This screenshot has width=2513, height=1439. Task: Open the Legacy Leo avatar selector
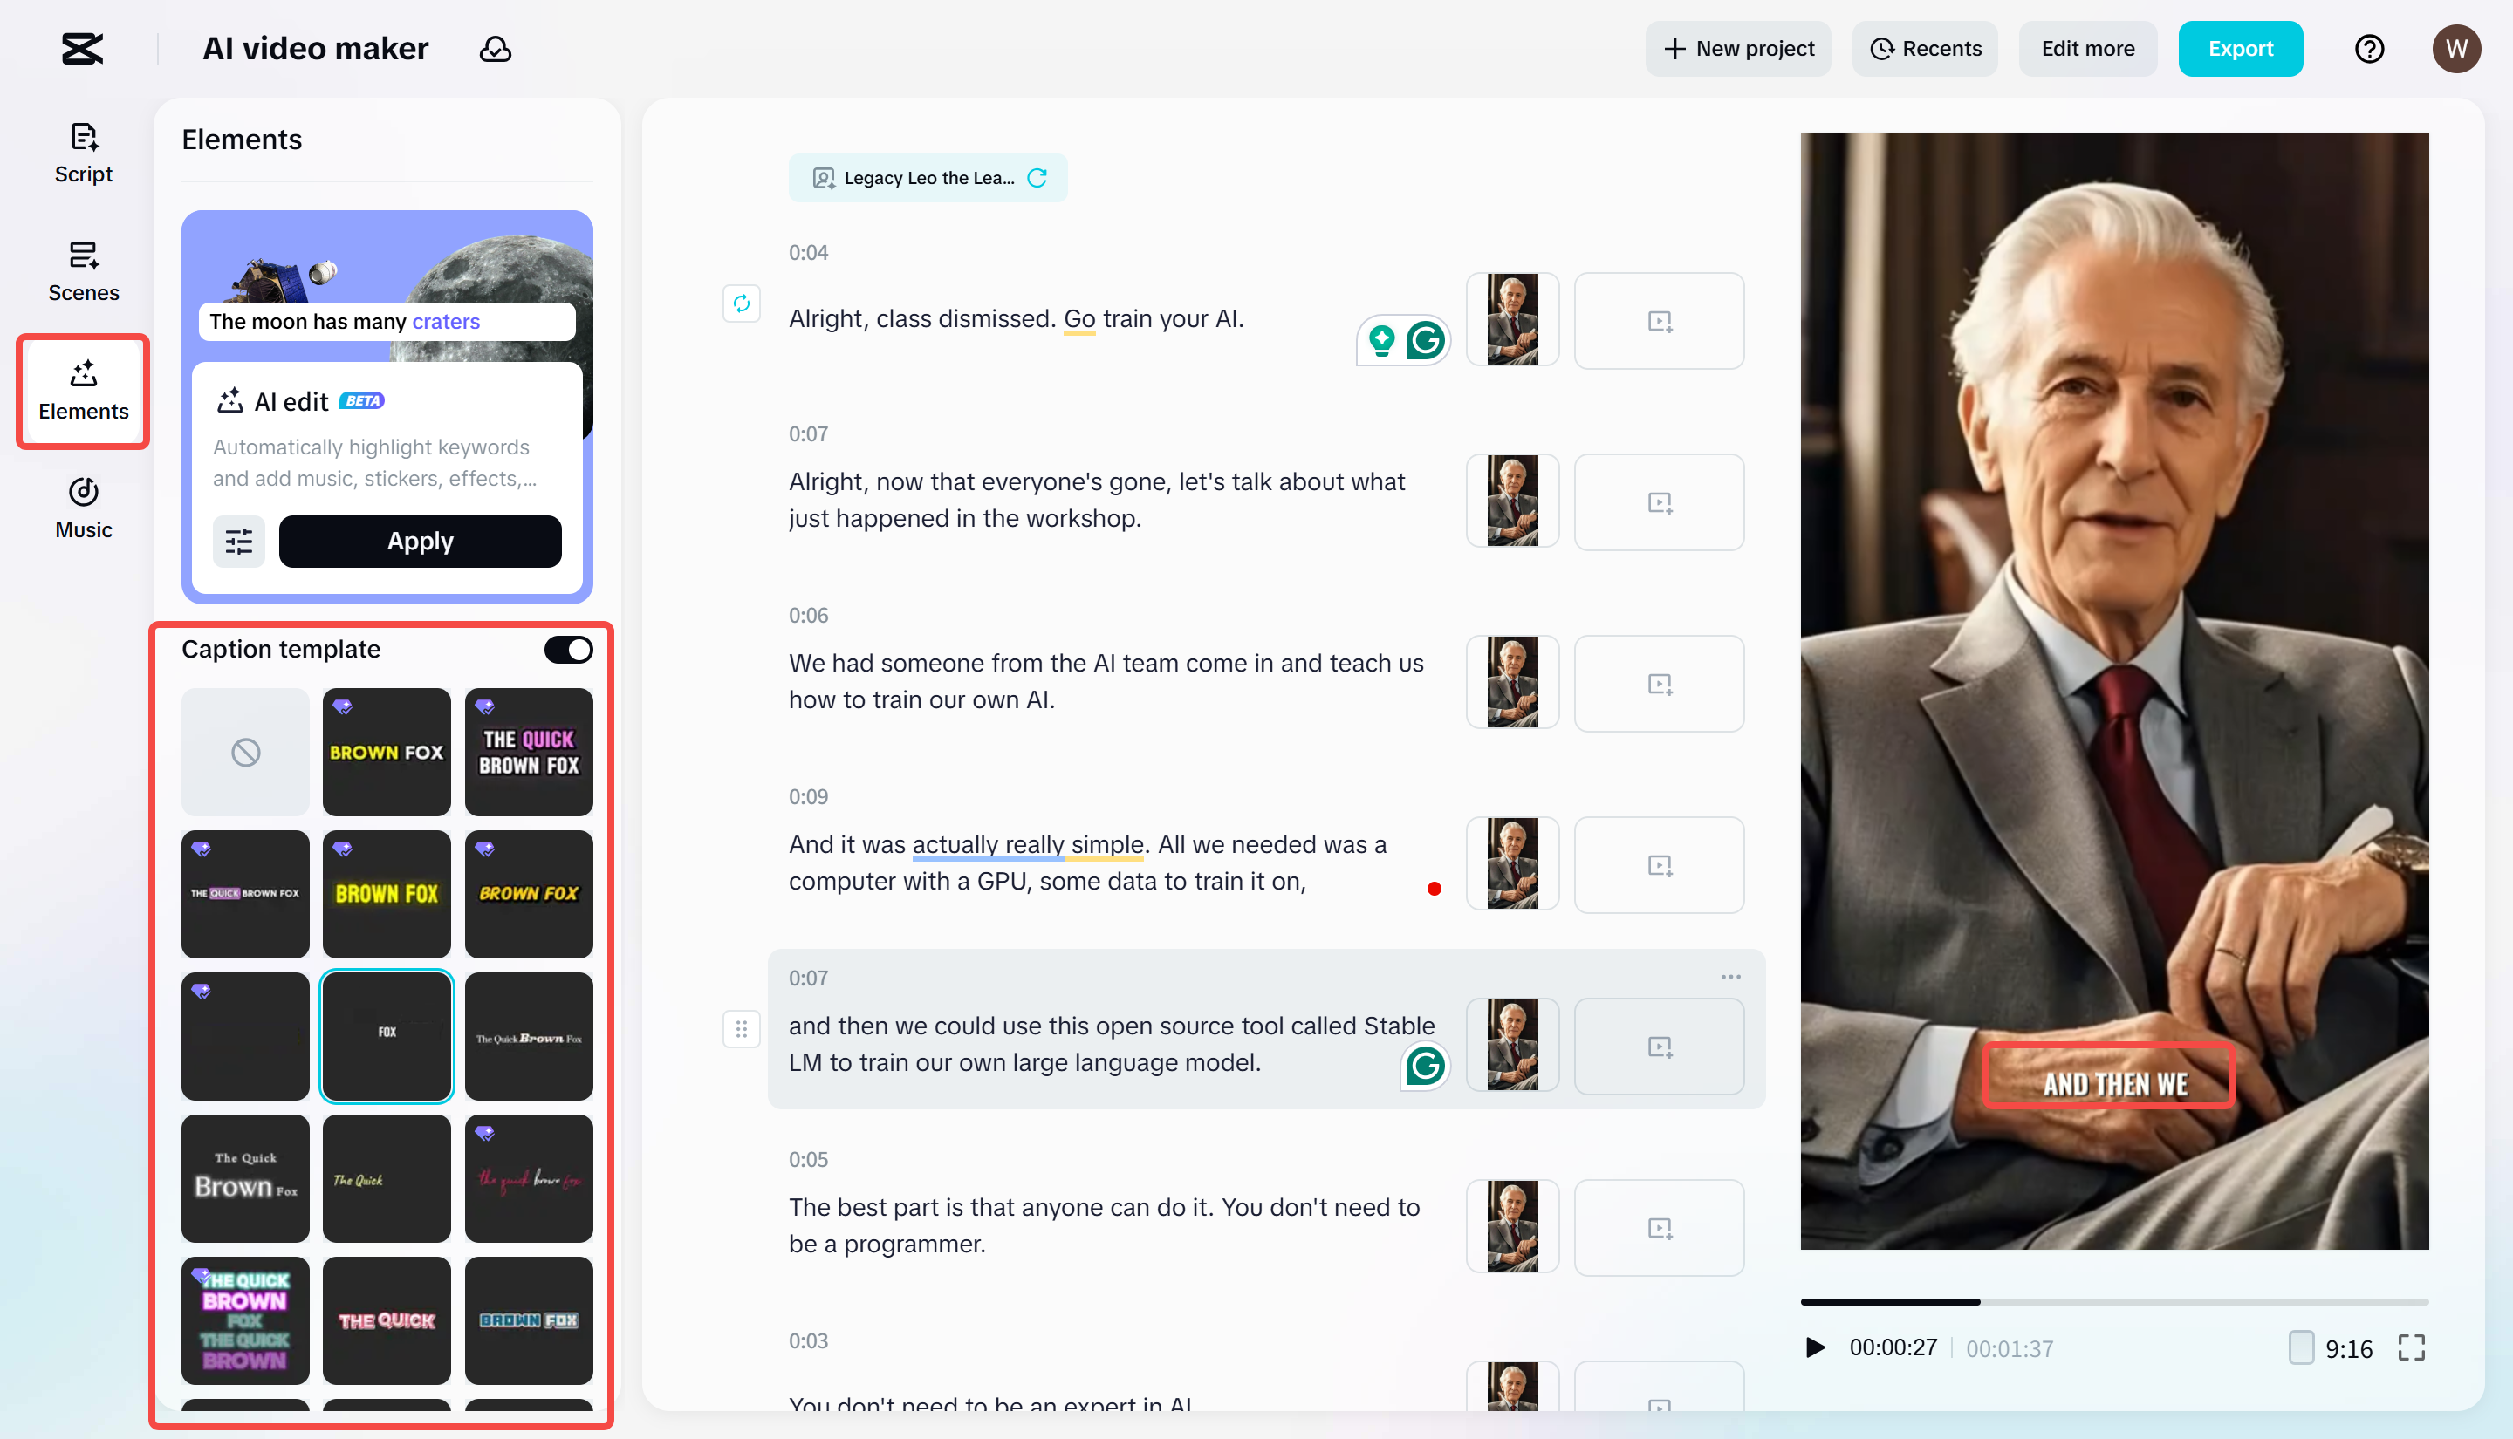tap(915, 178)
